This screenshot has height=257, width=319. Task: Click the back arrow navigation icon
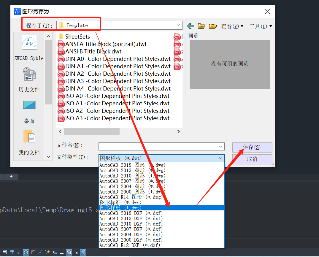[191, 26]
